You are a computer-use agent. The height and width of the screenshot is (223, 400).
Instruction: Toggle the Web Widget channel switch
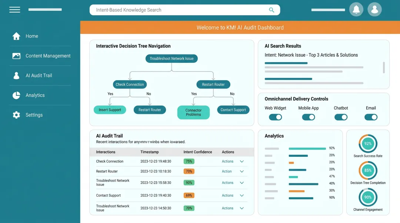point(275,117)
